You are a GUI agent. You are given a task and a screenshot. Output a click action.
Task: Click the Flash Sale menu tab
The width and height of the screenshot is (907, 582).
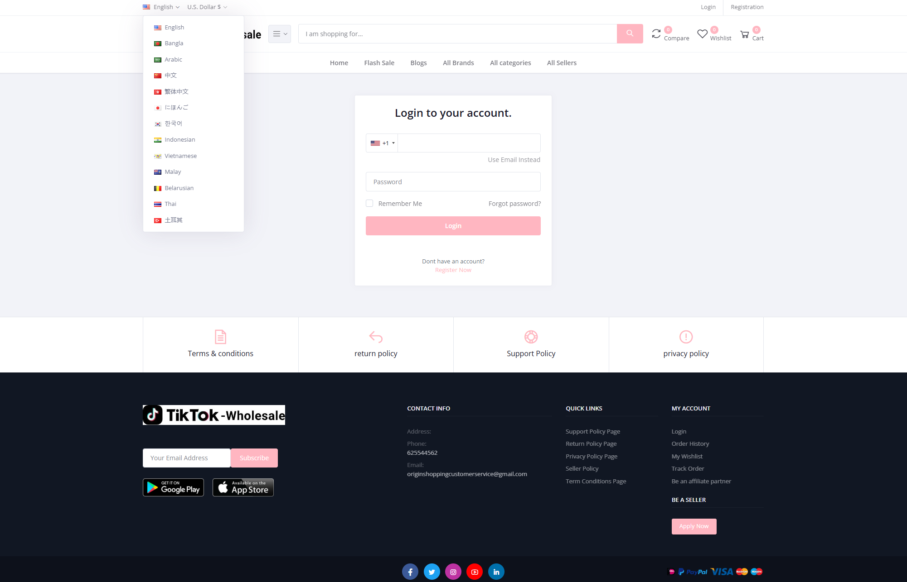[x=379, y=63]
